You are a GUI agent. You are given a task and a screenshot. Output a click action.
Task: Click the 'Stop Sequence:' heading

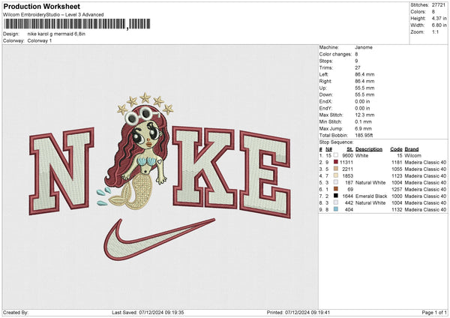[336, 142]
